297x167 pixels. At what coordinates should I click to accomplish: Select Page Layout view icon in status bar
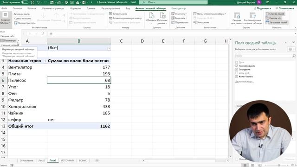coord(252,165)
